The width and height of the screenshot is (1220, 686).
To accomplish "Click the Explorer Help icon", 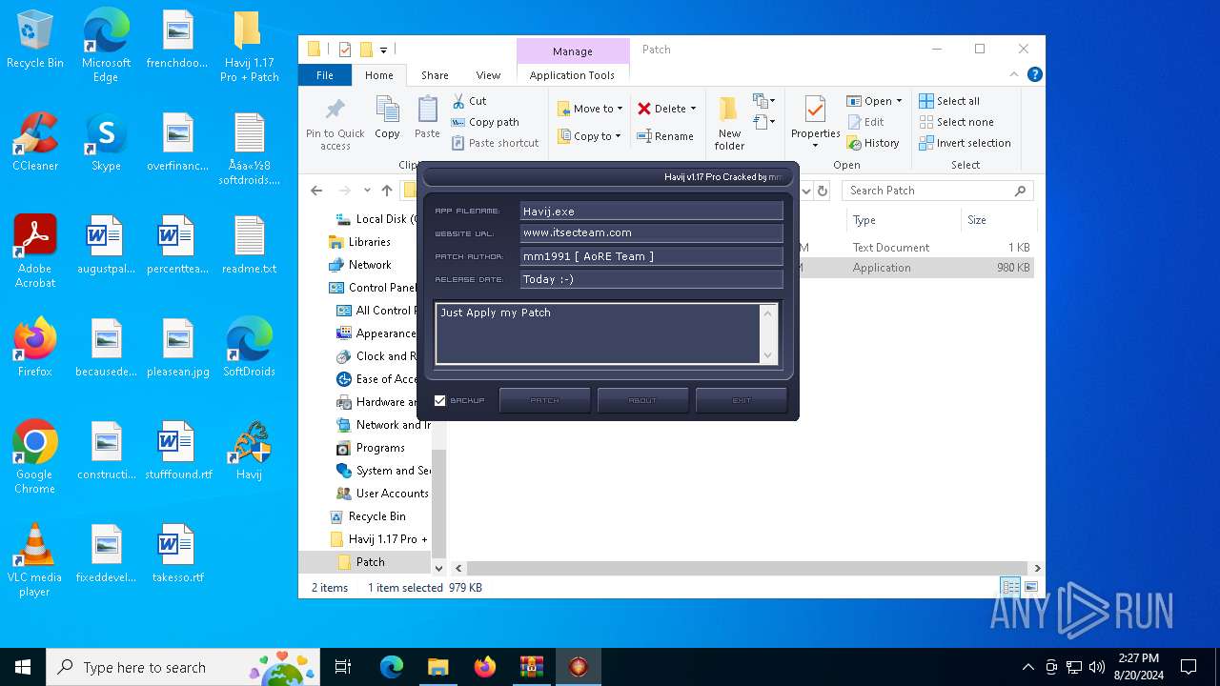I will point(1034,74).
